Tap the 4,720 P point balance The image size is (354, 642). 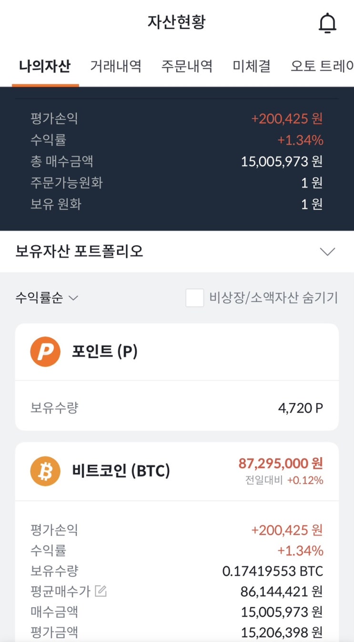[300, 408]
